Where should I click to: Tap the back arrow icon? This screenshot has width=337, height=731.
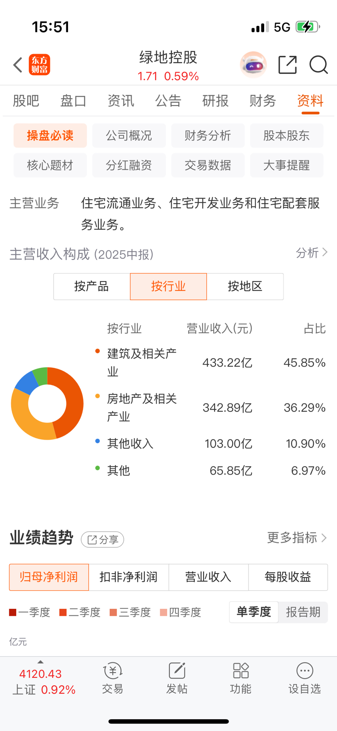(18, 65)
